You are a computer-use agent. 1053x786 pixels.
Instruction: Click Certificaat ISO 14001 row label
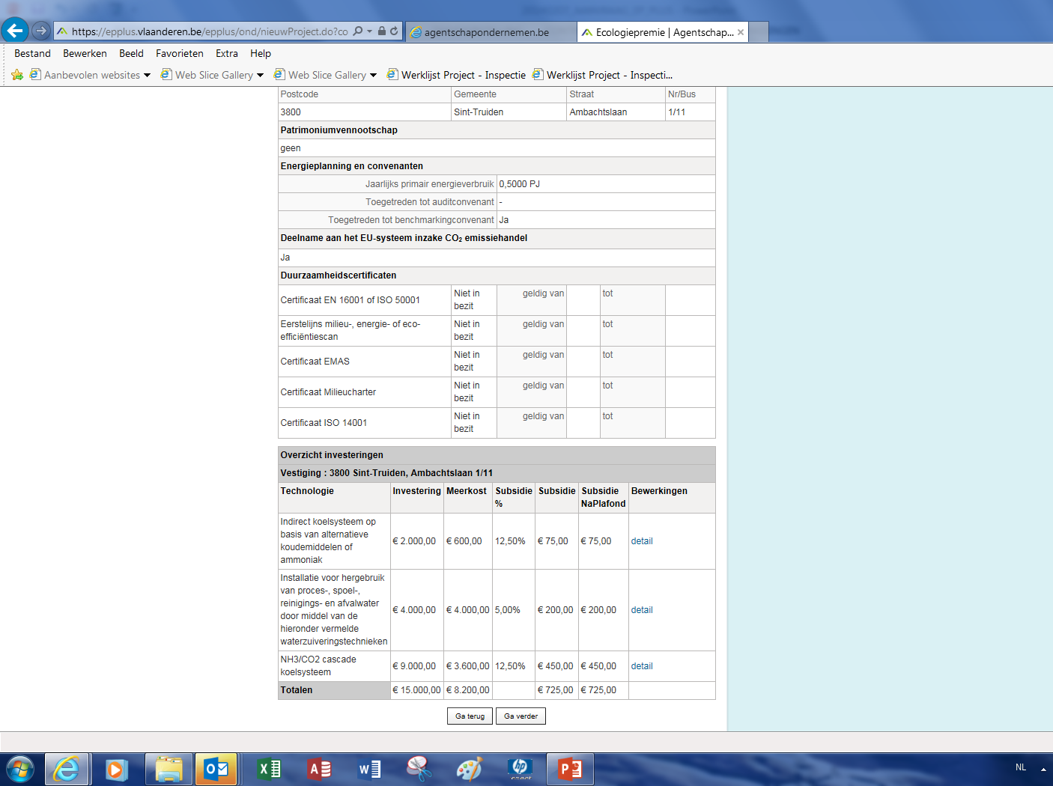(324, 423)
